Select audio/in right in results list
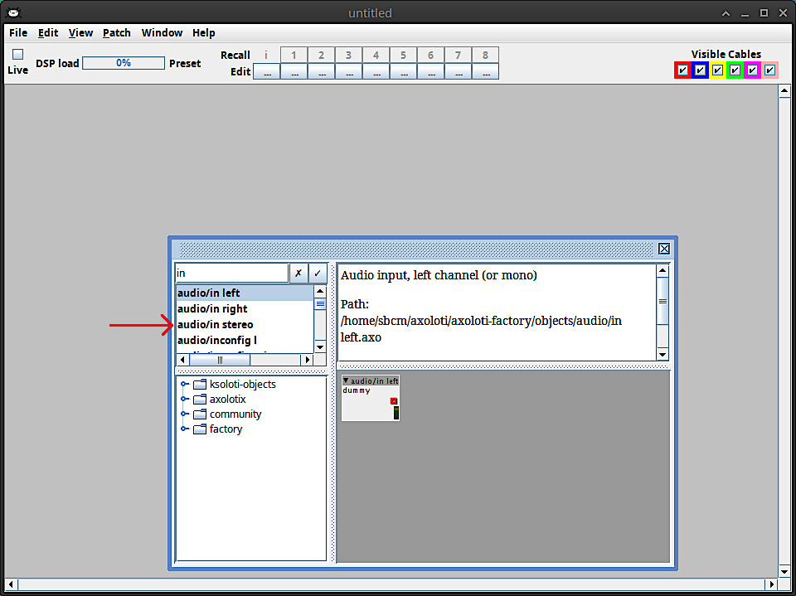Image resolution: width=796 pixels, height=596 pixels. (245, 308)
